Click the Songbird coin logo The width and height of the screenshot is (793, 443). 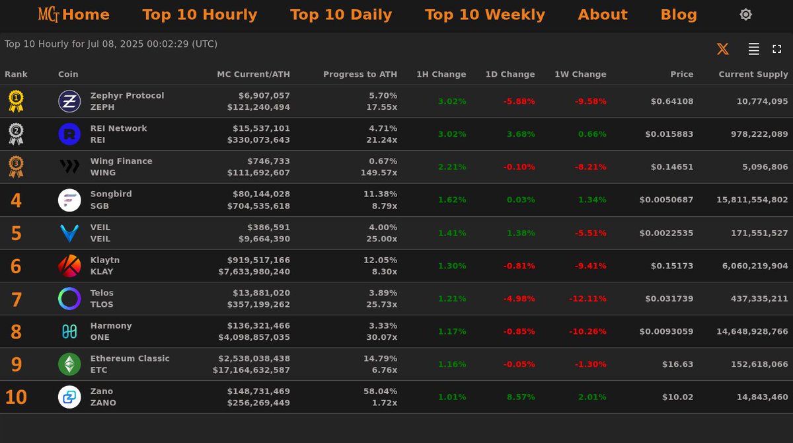(69, 200)
